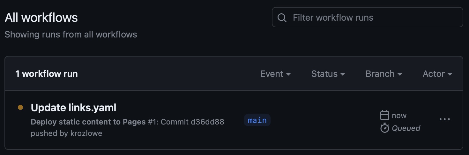The width and height of the screenshot is (469, 155).
Task: Click the Showing runs from all workflows subtitle
Action: tap(71, 34)
